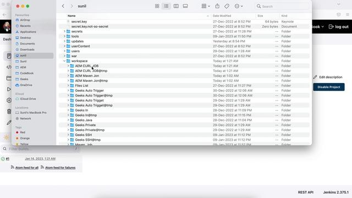
Task: Select the sunil home folder in sidebar
Action: (x=34, y=56)
